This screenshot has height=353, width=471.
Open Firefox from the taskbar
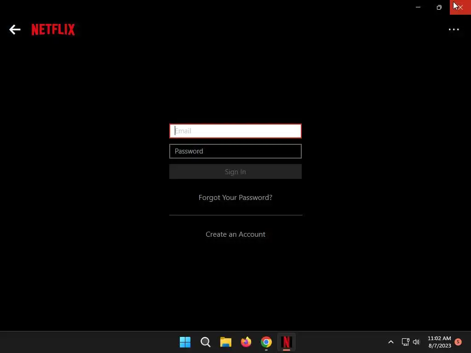pyautogui.click(x=246, y=342)
